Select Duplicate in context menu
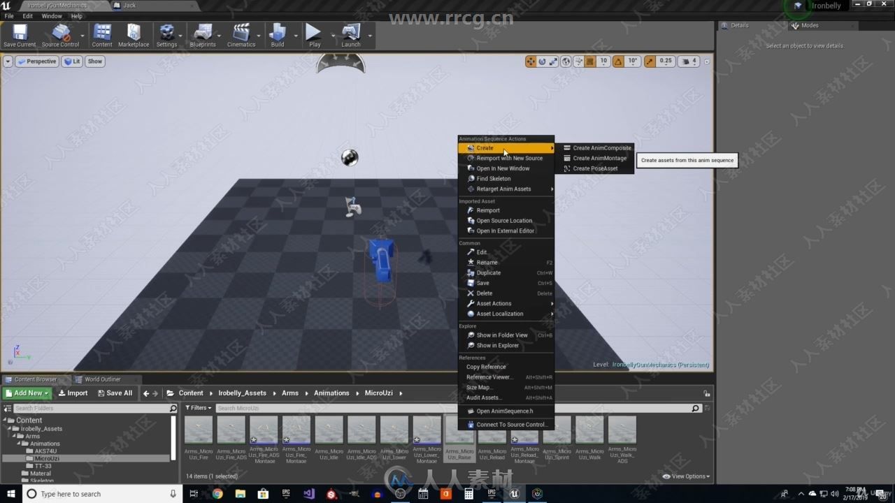 pos(506,273)
